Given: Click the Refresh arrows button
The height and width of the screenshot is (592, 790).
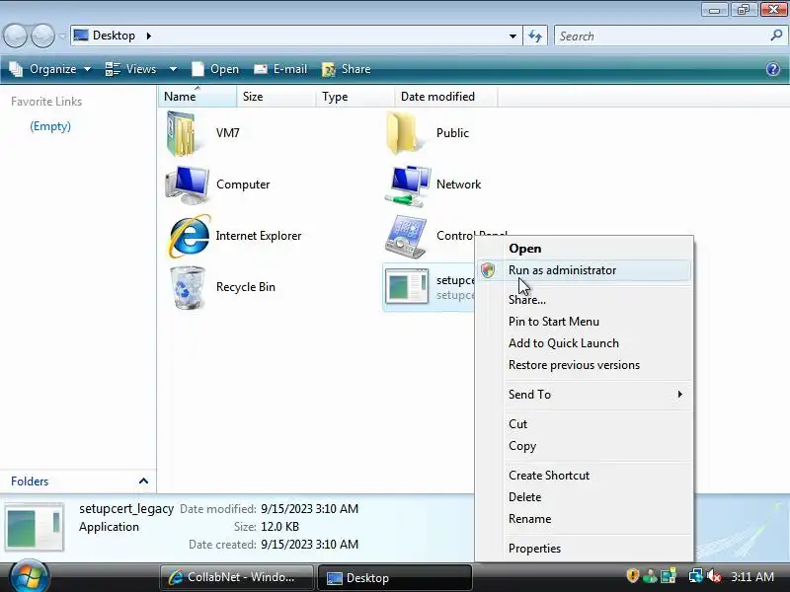Looking at the screenshot, I should pyautogui.click(x=535, y=36).
